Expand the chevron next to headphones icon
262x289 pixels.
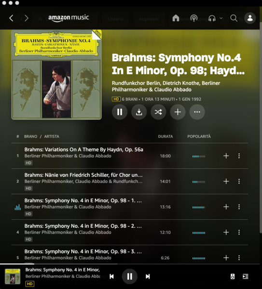pyautogui.click(x=221, y=18)
